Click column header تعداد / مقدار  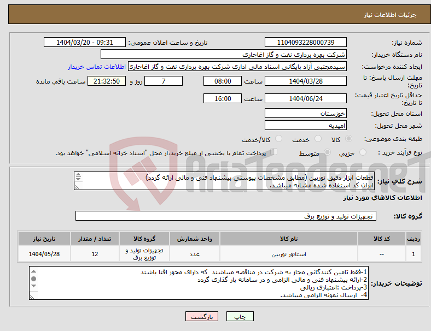[95, 239]
